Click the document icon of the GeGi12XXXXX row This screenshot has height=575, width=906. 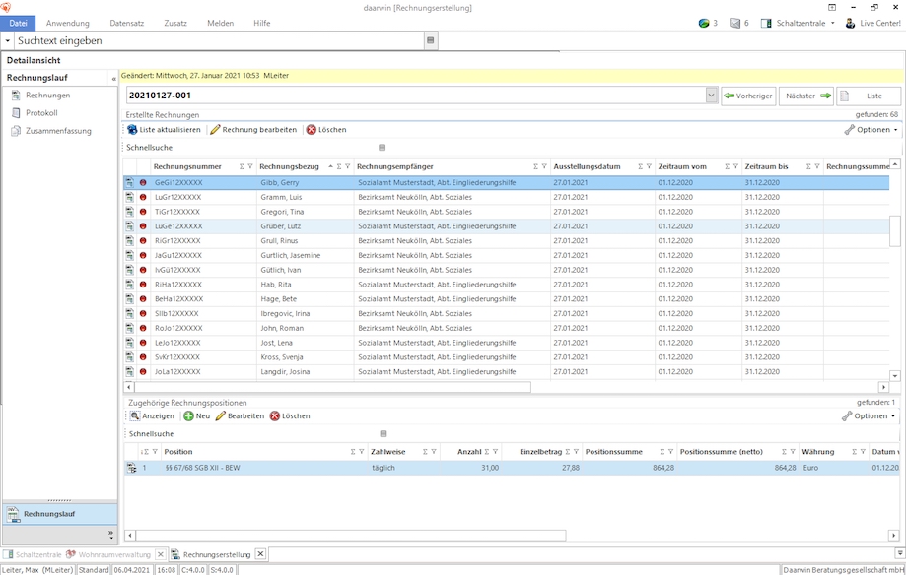[130, 182]
